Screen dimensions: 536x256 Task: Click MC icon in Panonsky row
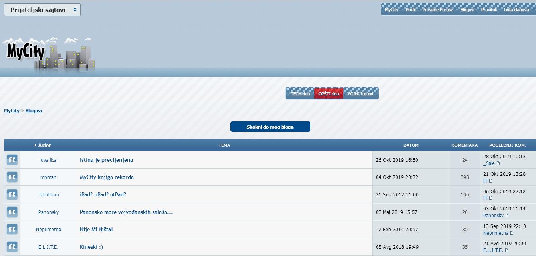[x=12, y=212]
